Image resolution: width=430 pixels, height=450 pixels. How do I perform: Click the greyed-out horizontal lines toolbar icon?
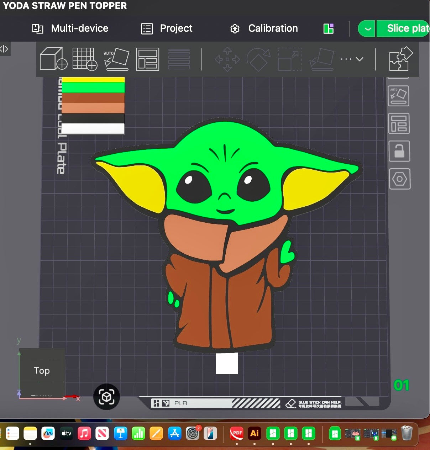(179, 59)
